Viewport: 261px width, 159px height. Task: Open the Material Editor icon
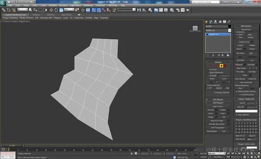(x=172, y=10)
